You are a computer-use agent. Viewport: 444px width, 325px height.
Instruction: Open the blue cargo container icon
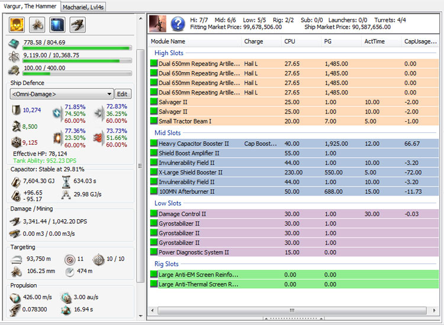coord(57,25)
